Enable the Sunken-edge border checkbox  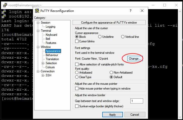coord(77,106)
